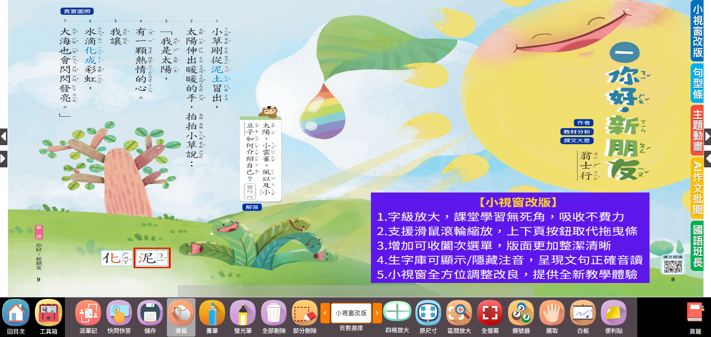The width and height of the screenshot is (711, 337).
Task: Open the 句型條 side tab
Action: tap(697, 83)
